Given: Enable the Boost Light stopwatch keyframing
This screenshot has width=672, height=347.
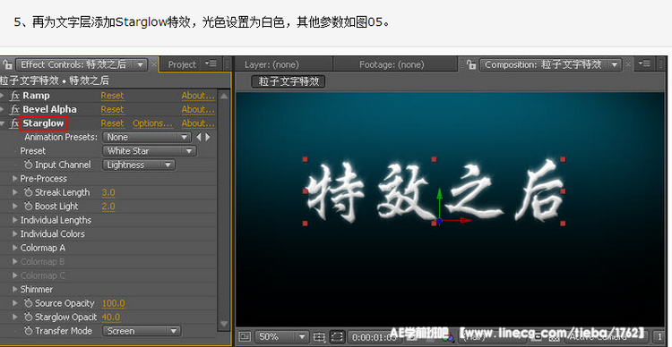Looking at the screenshot, I should [x=29, y=207].
